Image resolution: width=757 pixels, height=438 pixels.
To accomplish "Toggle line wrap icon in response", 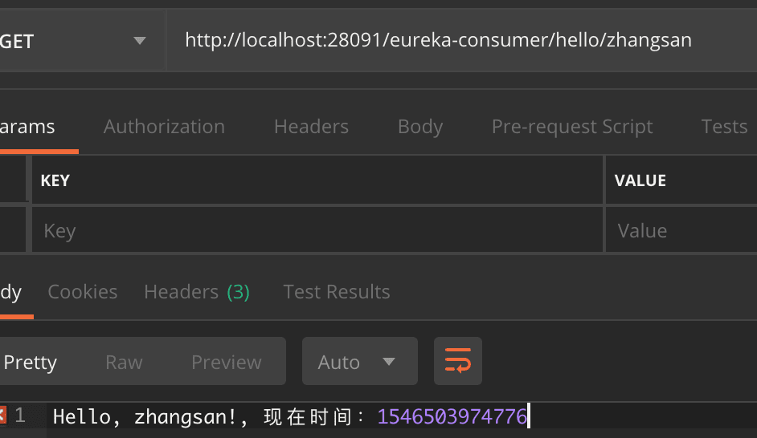I will [458, 362].
